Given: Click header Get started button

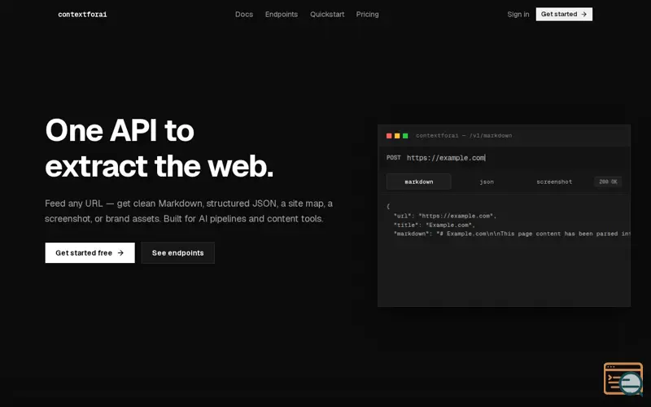Looking at the screenshot, I should coord(564,14).
